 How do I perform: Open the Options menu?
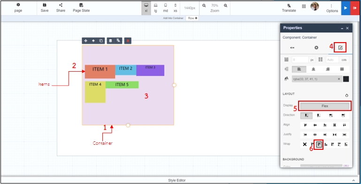pos(332,8)
